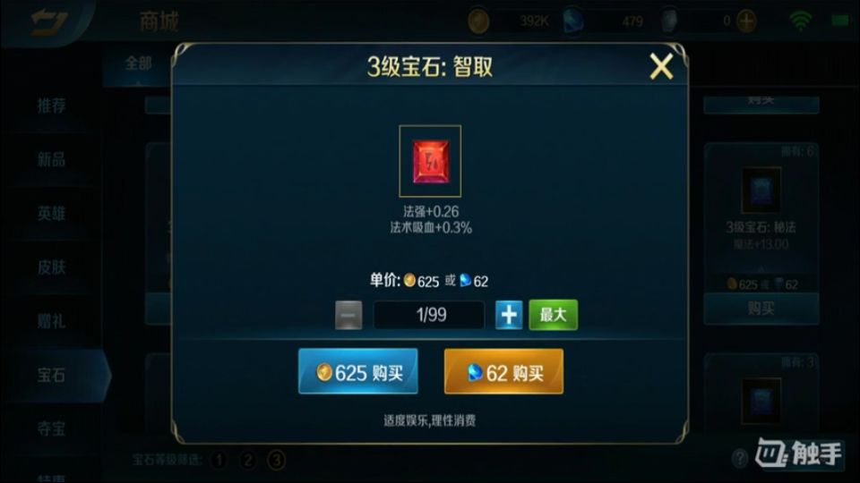Select gem level 3 filter
Viewport: 860px width, 483px height.
click(277, 460)
